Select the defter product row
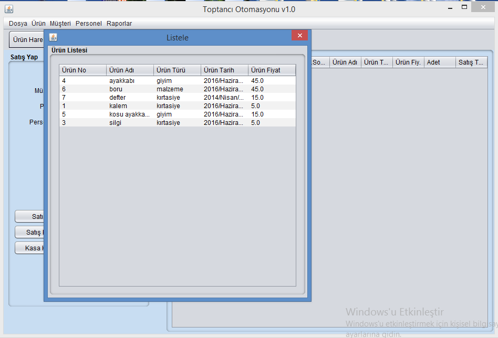 tap(117, 98)
